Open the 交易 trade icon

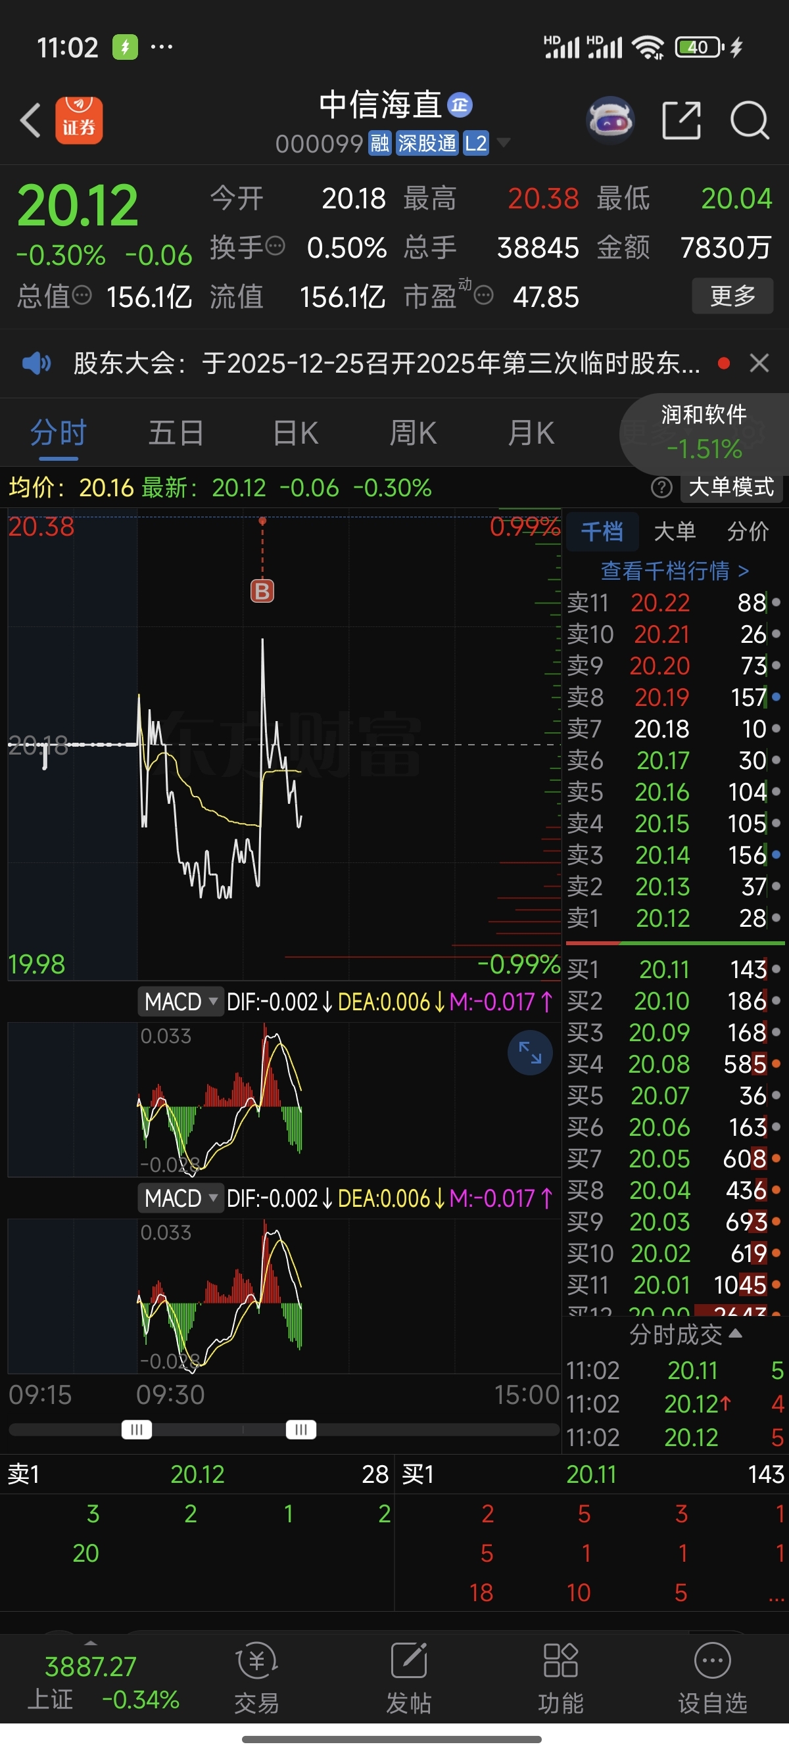[x=257, y=1677]
